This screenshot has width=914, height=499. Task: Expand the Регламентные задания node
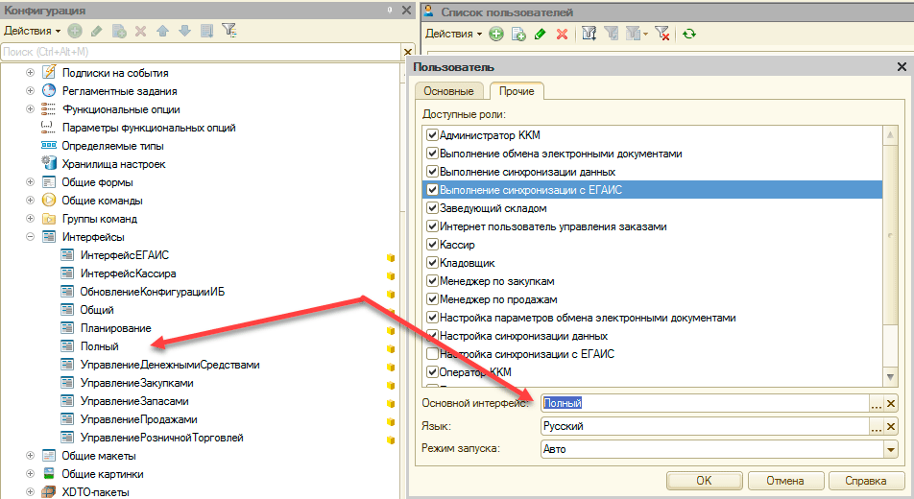(x=31, y=91)
